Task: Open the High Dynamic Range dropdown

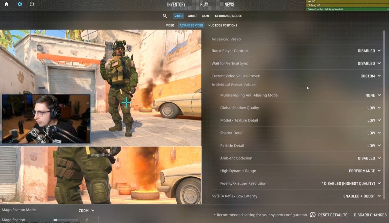Action: point(365,171)
